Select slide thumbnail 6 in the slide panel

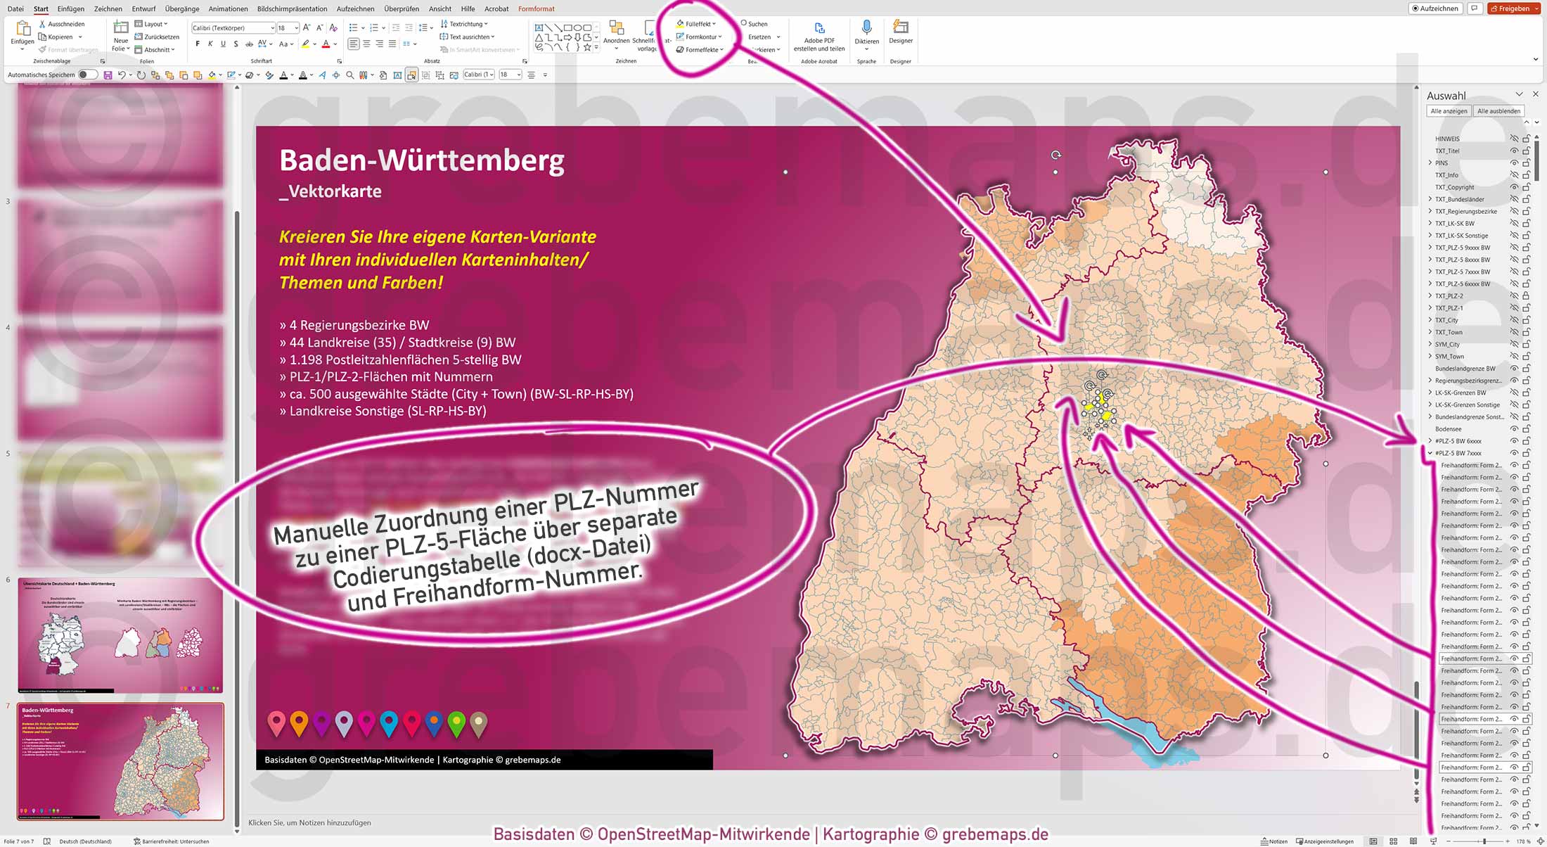pos(120,633)
